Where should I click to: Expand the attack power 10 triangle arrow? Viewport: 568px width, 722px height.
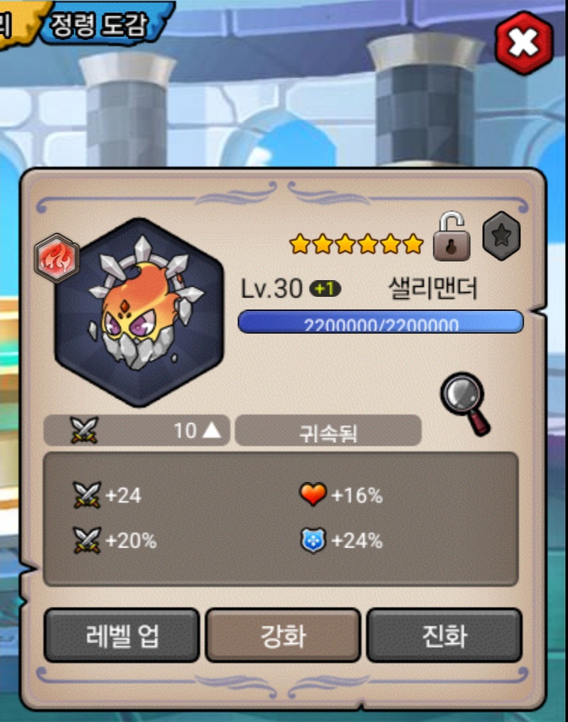212,431
